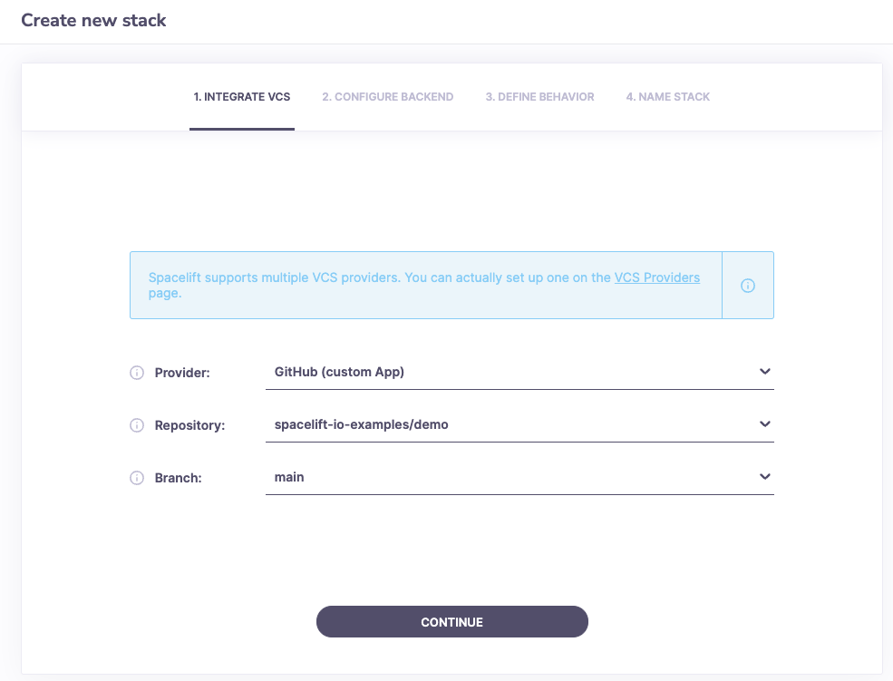Click the info icon beside Provider label
Viewport: 893px width, 681px height.
137,373
